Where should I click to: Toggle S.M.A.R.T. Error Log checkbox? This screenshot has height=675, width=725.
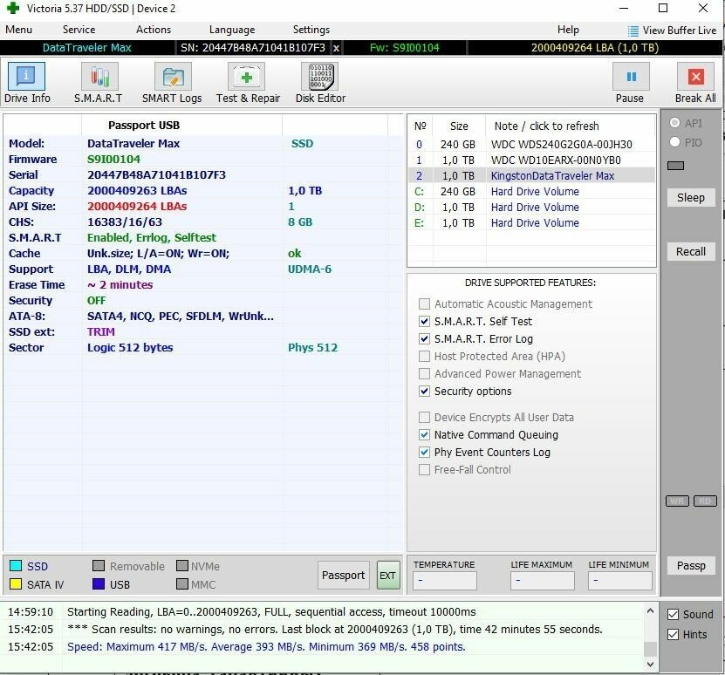point(424,339)
